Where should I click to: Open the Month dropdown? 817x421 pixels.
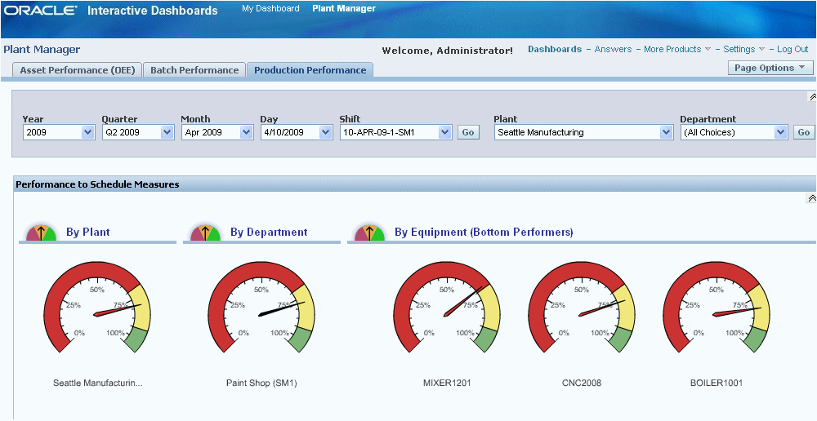(x=247, y=133)
